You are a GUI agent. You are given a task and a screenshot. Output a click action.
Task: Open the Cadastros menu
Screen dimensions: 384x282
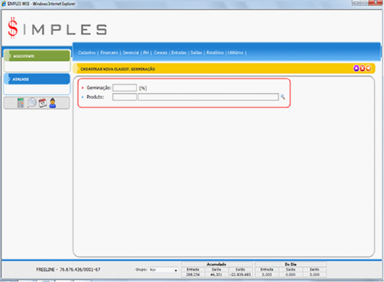coord(87,52)
